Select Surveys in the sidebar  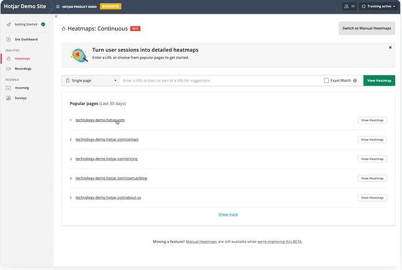(x=20, y=98)
